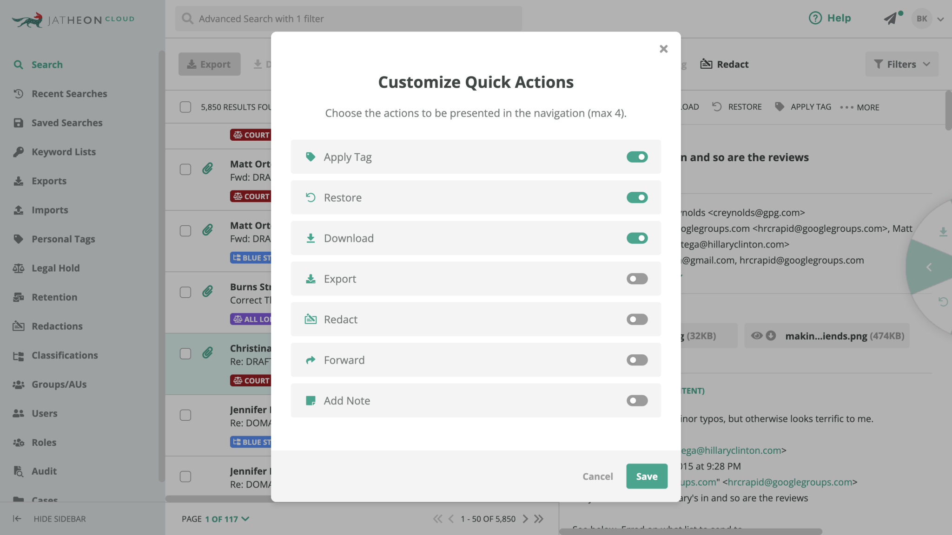Cancel the Customize Quick Actions dialog
Screen dimensions: 952x535
(x=597, y=476)
